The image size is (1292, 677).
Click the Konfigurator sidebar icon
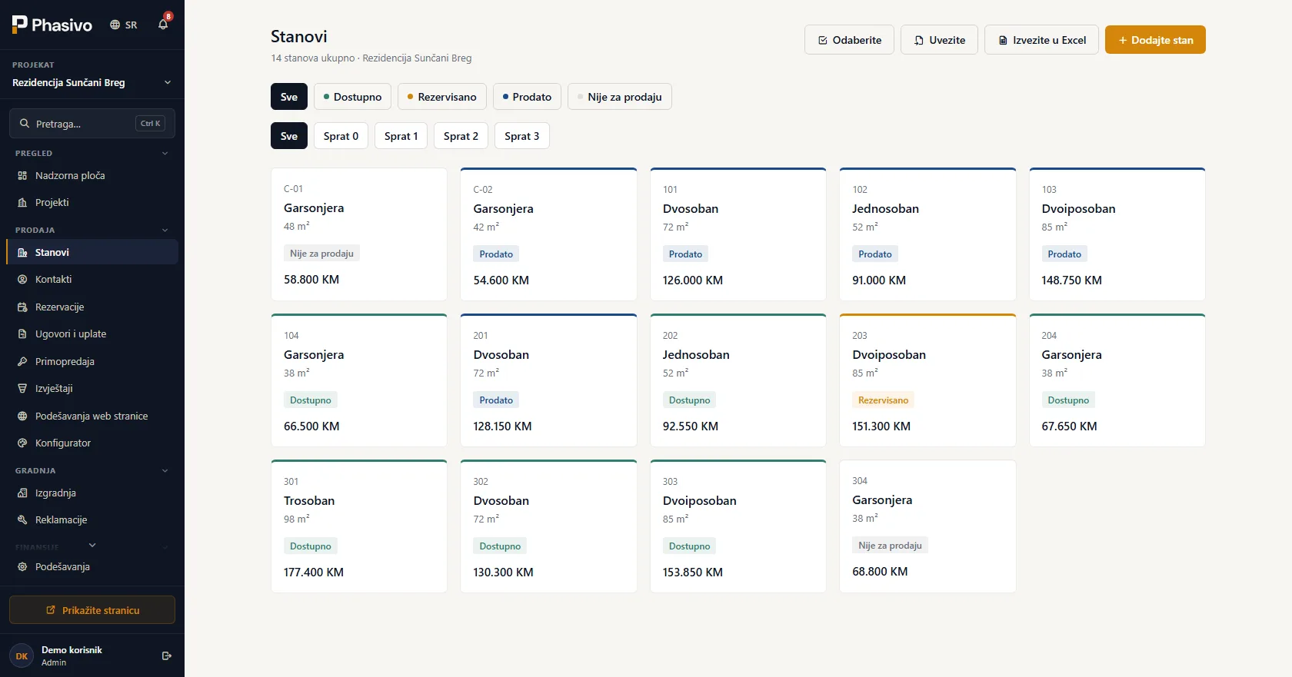pos(22,443)
